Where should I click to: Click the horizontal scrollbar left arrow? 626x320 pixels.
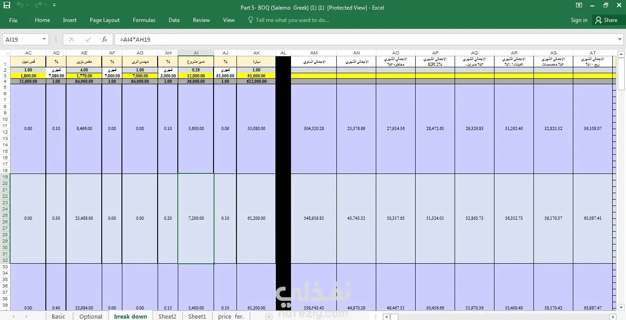387,316
